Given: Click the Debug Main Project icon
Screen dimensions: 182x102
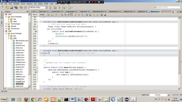Looking at the screenshot, I should [x=64, y=7].
